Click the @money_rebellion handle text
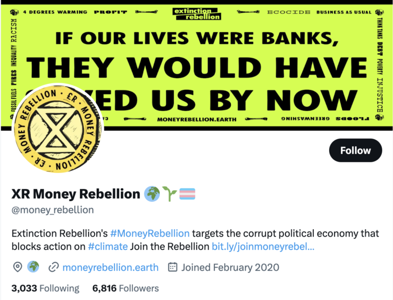 point(53,210)
